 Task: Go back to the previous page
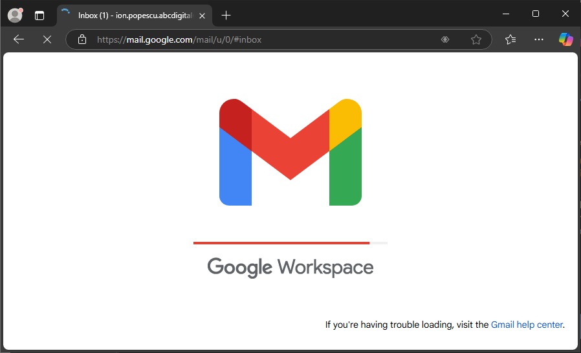[19, 39]
